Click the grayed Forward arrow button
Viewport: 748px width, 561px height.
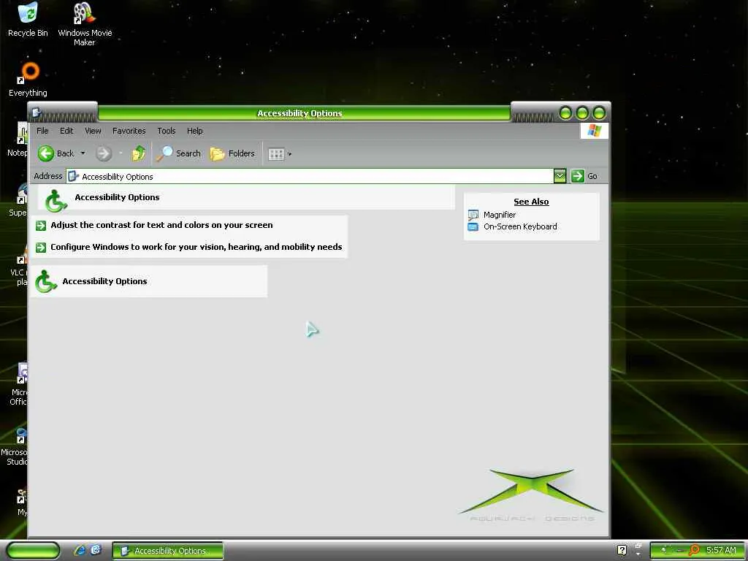coord(104,153)
